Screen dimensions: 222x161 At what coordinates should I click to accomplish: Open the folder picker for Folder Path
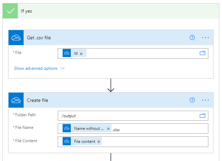202,116
